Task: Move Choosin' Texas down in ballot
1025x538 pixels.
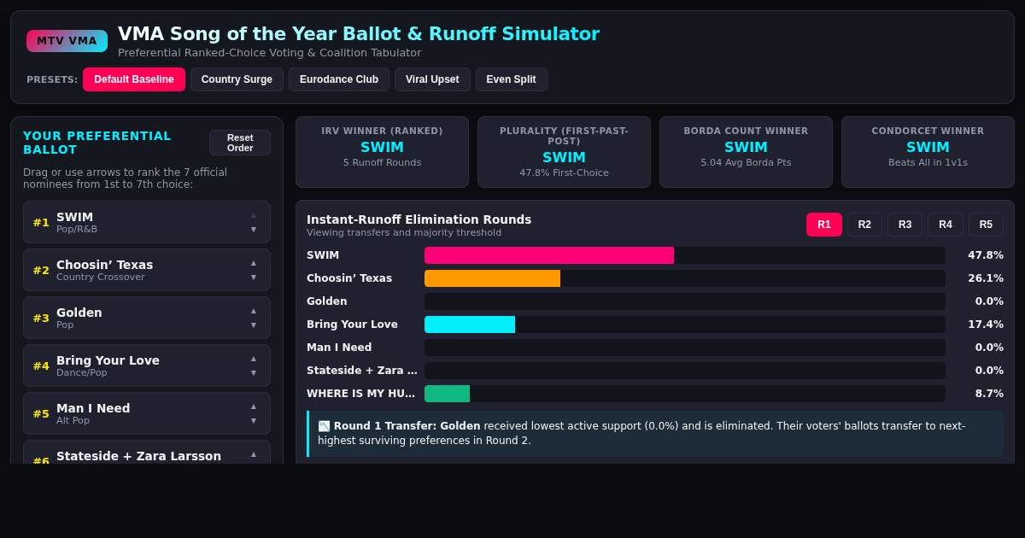Action: tap(253, 277)
